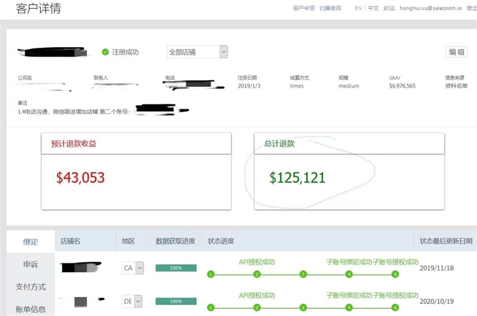
Task: Click step 3 circle in CA row
Action: (303, 274)
